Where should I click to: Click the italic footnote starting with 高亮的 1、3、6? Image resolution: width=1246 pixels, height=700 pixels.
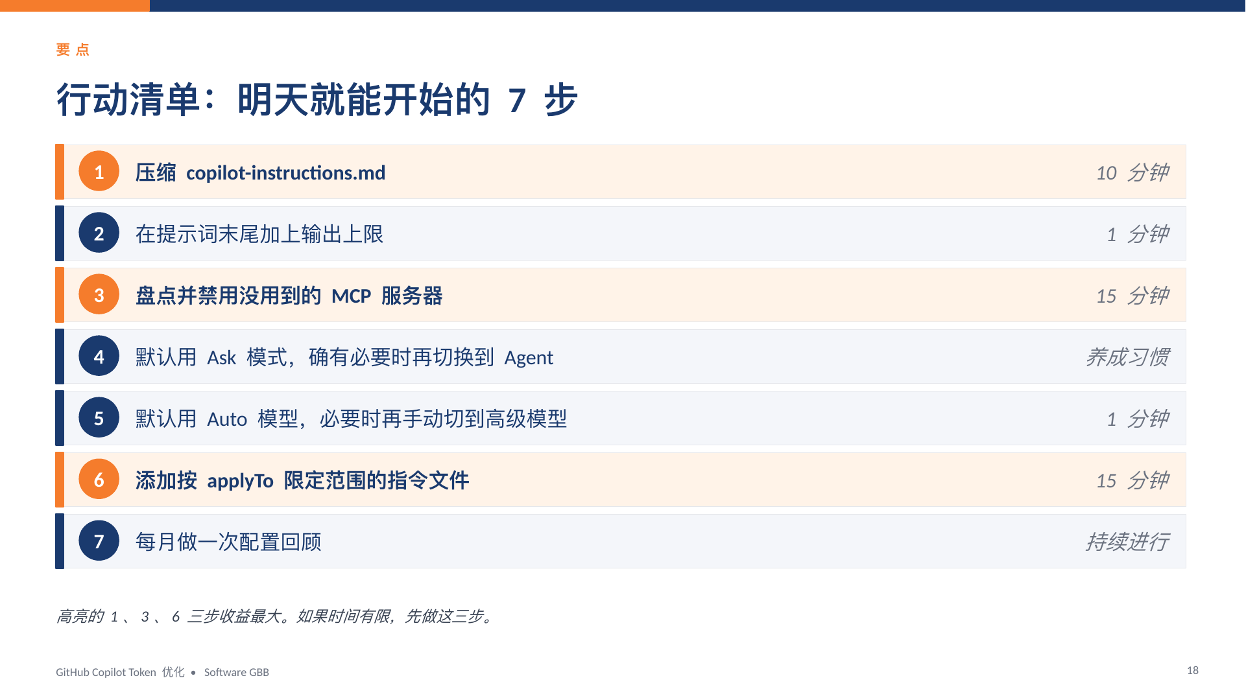pyautogui.click(x=275, y=616)
